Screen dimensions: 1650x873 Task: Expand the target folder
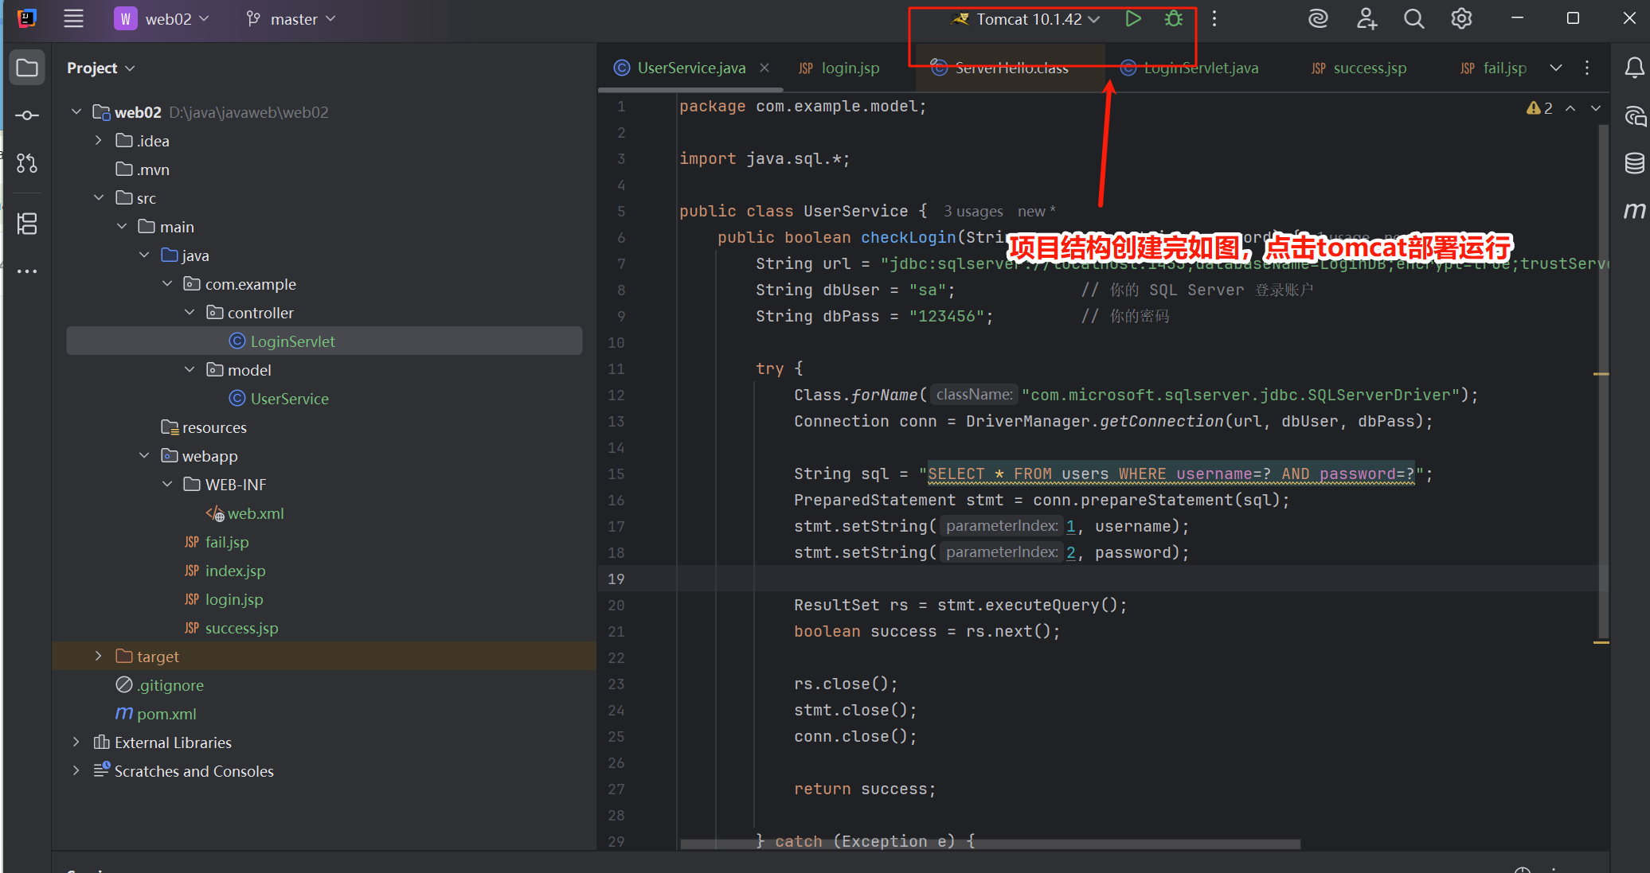click(99, 656)
